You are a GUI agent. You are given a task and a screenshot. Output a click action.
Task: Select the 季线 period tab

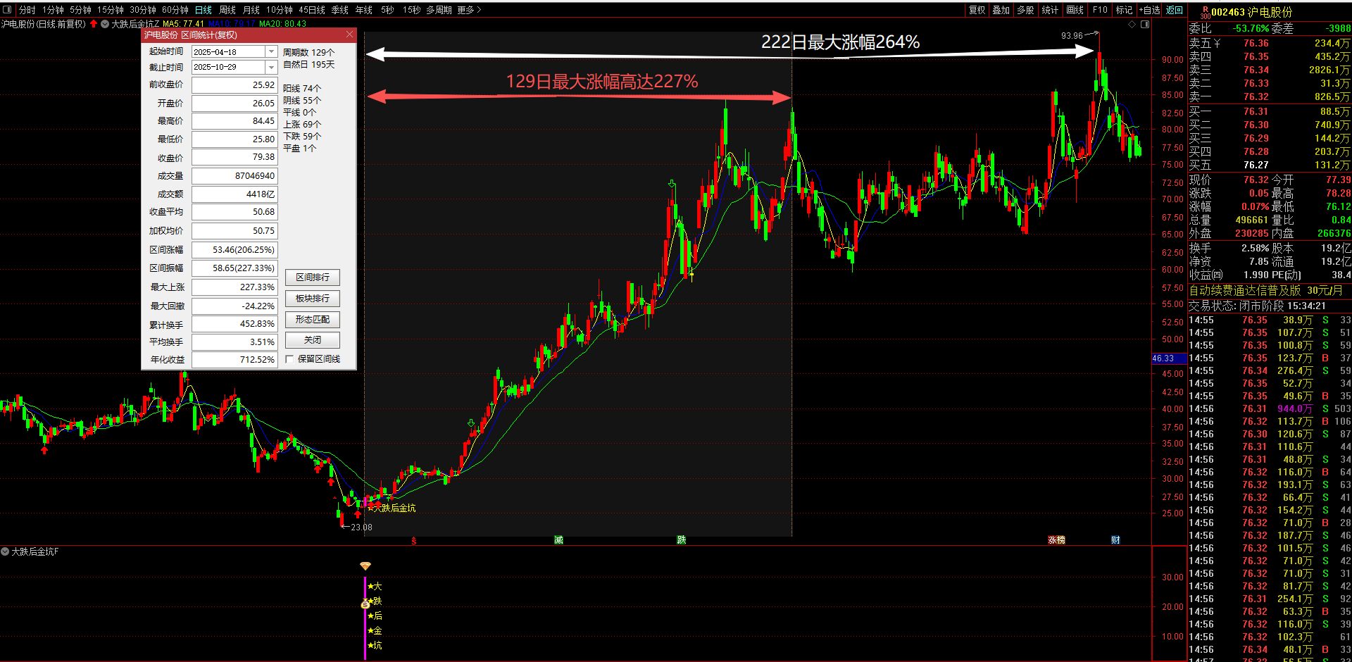(x=340, y=10)
